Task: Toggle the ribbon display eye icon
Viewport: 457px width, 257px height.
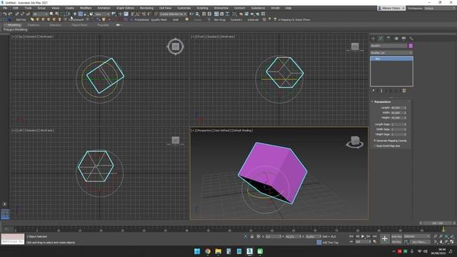Action: coord(118,25)
